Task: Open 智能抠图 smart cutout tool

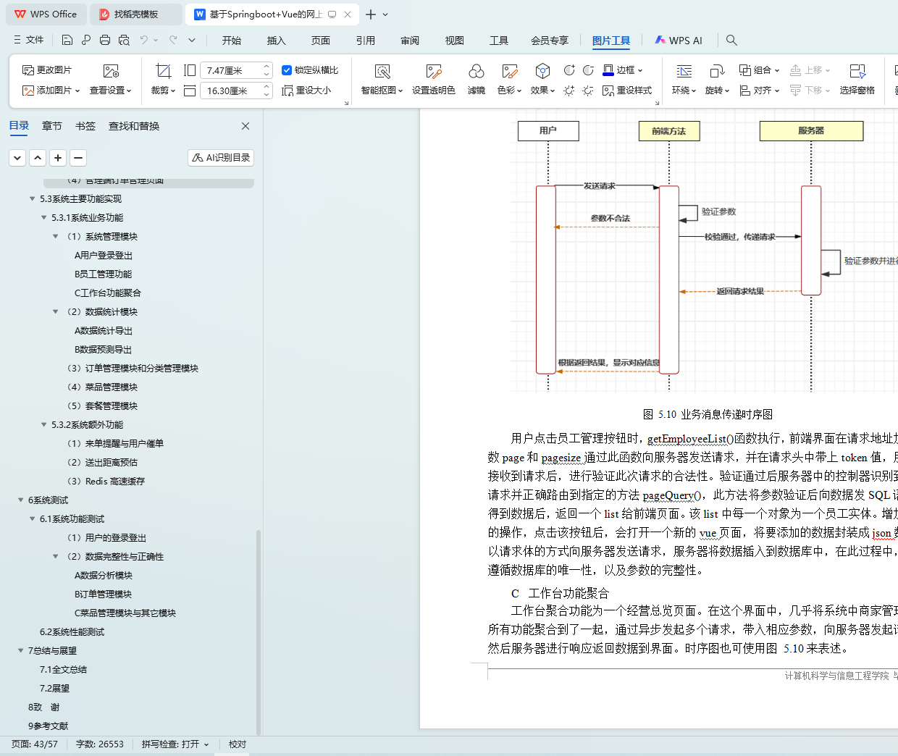Action: coord(382,80)
